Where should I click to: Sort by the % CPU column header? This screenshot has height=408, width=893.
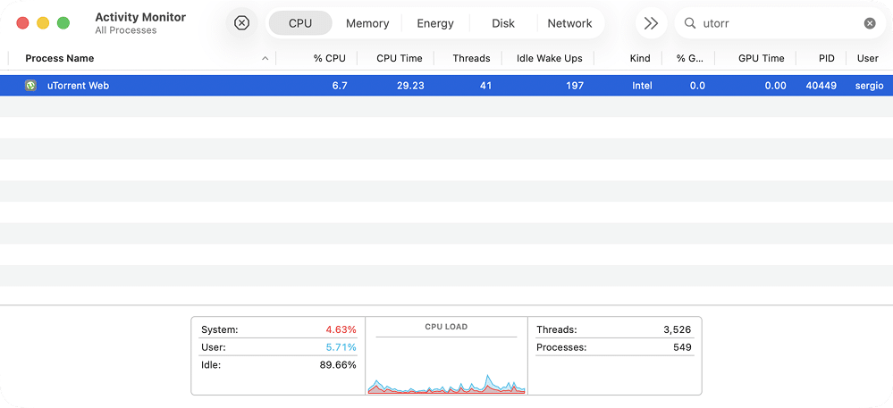(329, 58)
